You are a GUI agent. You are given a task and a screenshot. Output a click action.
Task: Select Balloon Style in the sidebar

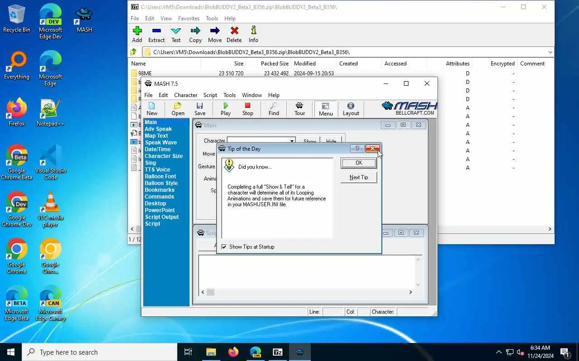[161, 183]
